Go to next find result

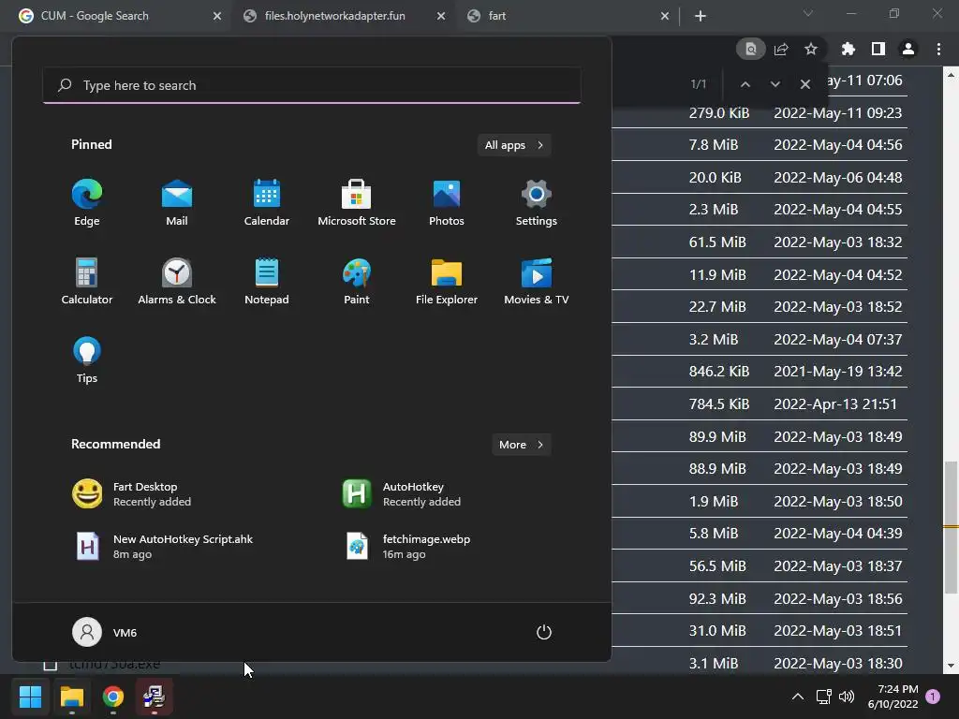pyautogui.click(x=775, y=84)
